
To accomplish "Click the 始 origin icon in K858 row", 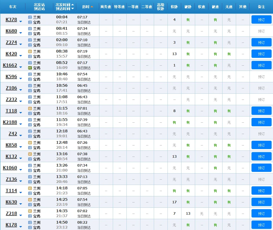I will 30,143.
